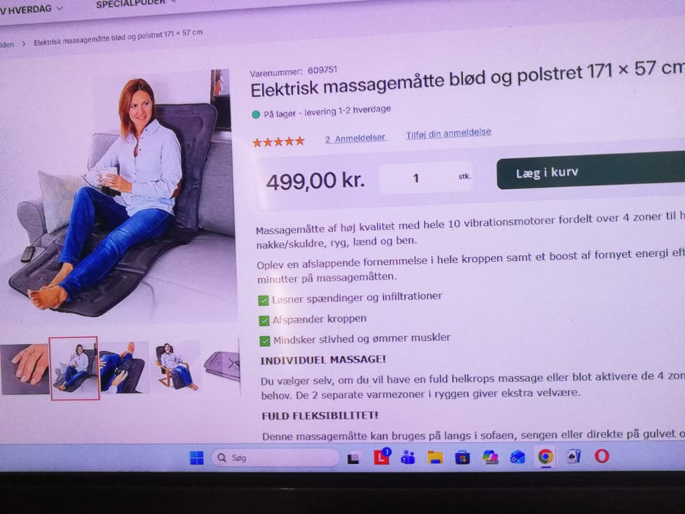The image size is (685, 514).
Task: Open the Microsoft Store taskbar icon
Action: click(462, 458)
